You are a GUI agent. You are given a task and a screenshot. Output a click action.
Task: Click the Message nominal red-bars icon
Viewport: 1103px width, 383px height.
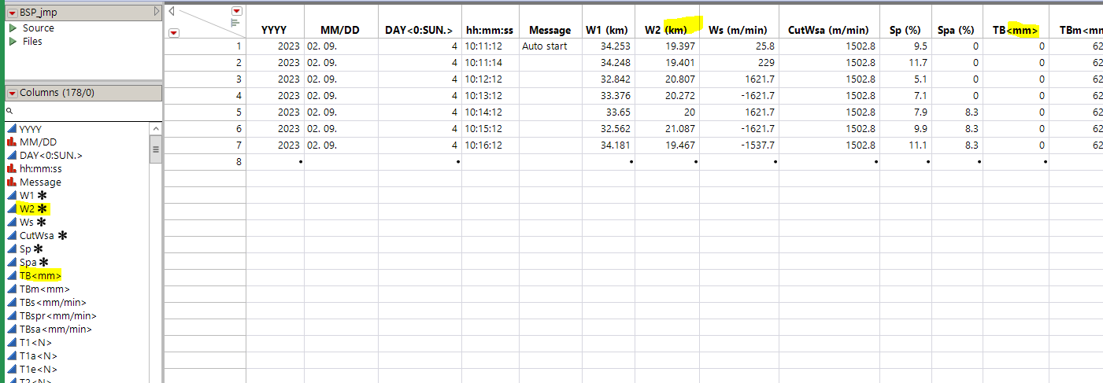click(12, 182)
